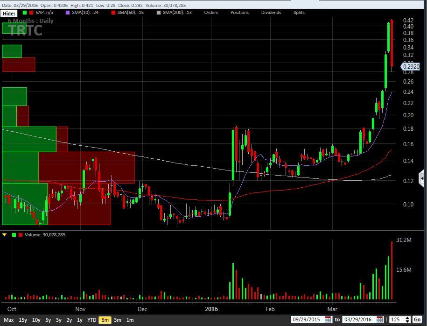
Task: Click the red SMA(60) color square
Action: pyautogui.click(x=112, y=13)
